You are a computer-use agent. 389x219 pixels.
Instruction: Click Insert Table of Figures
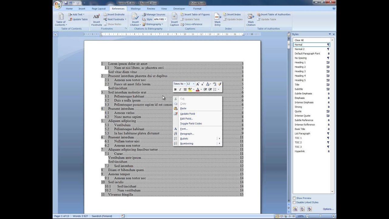[195, 14]
